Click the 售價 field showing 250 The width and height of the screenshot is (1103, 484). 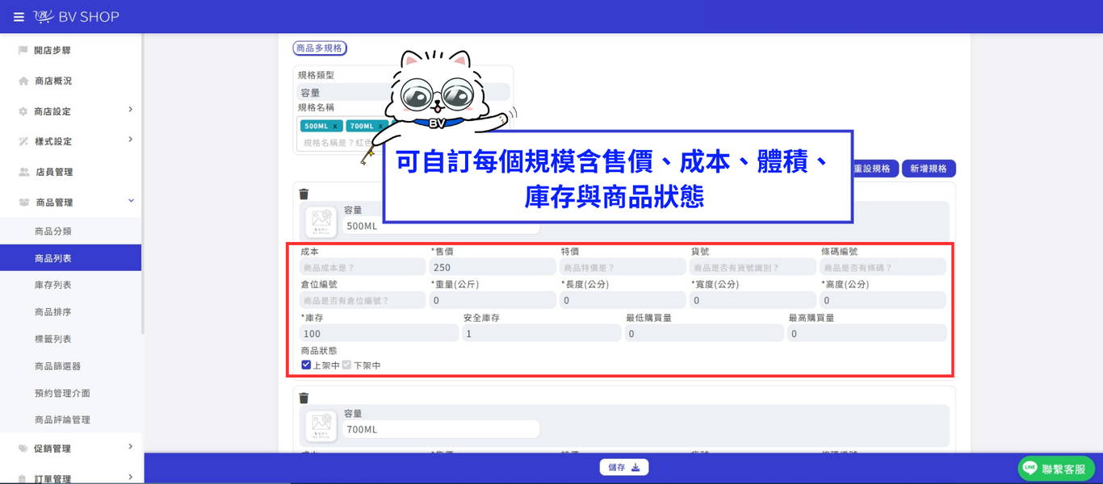click(x=493, y=267)
